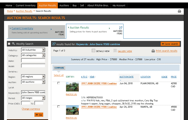Click the 'Page 1 of 3' text
This screenshot has width=188, height=120.
[x=59, y=51]
